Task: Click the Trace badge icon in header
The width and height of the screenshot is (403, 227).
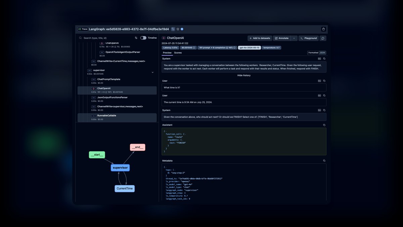Action: [x=83, y=29]
